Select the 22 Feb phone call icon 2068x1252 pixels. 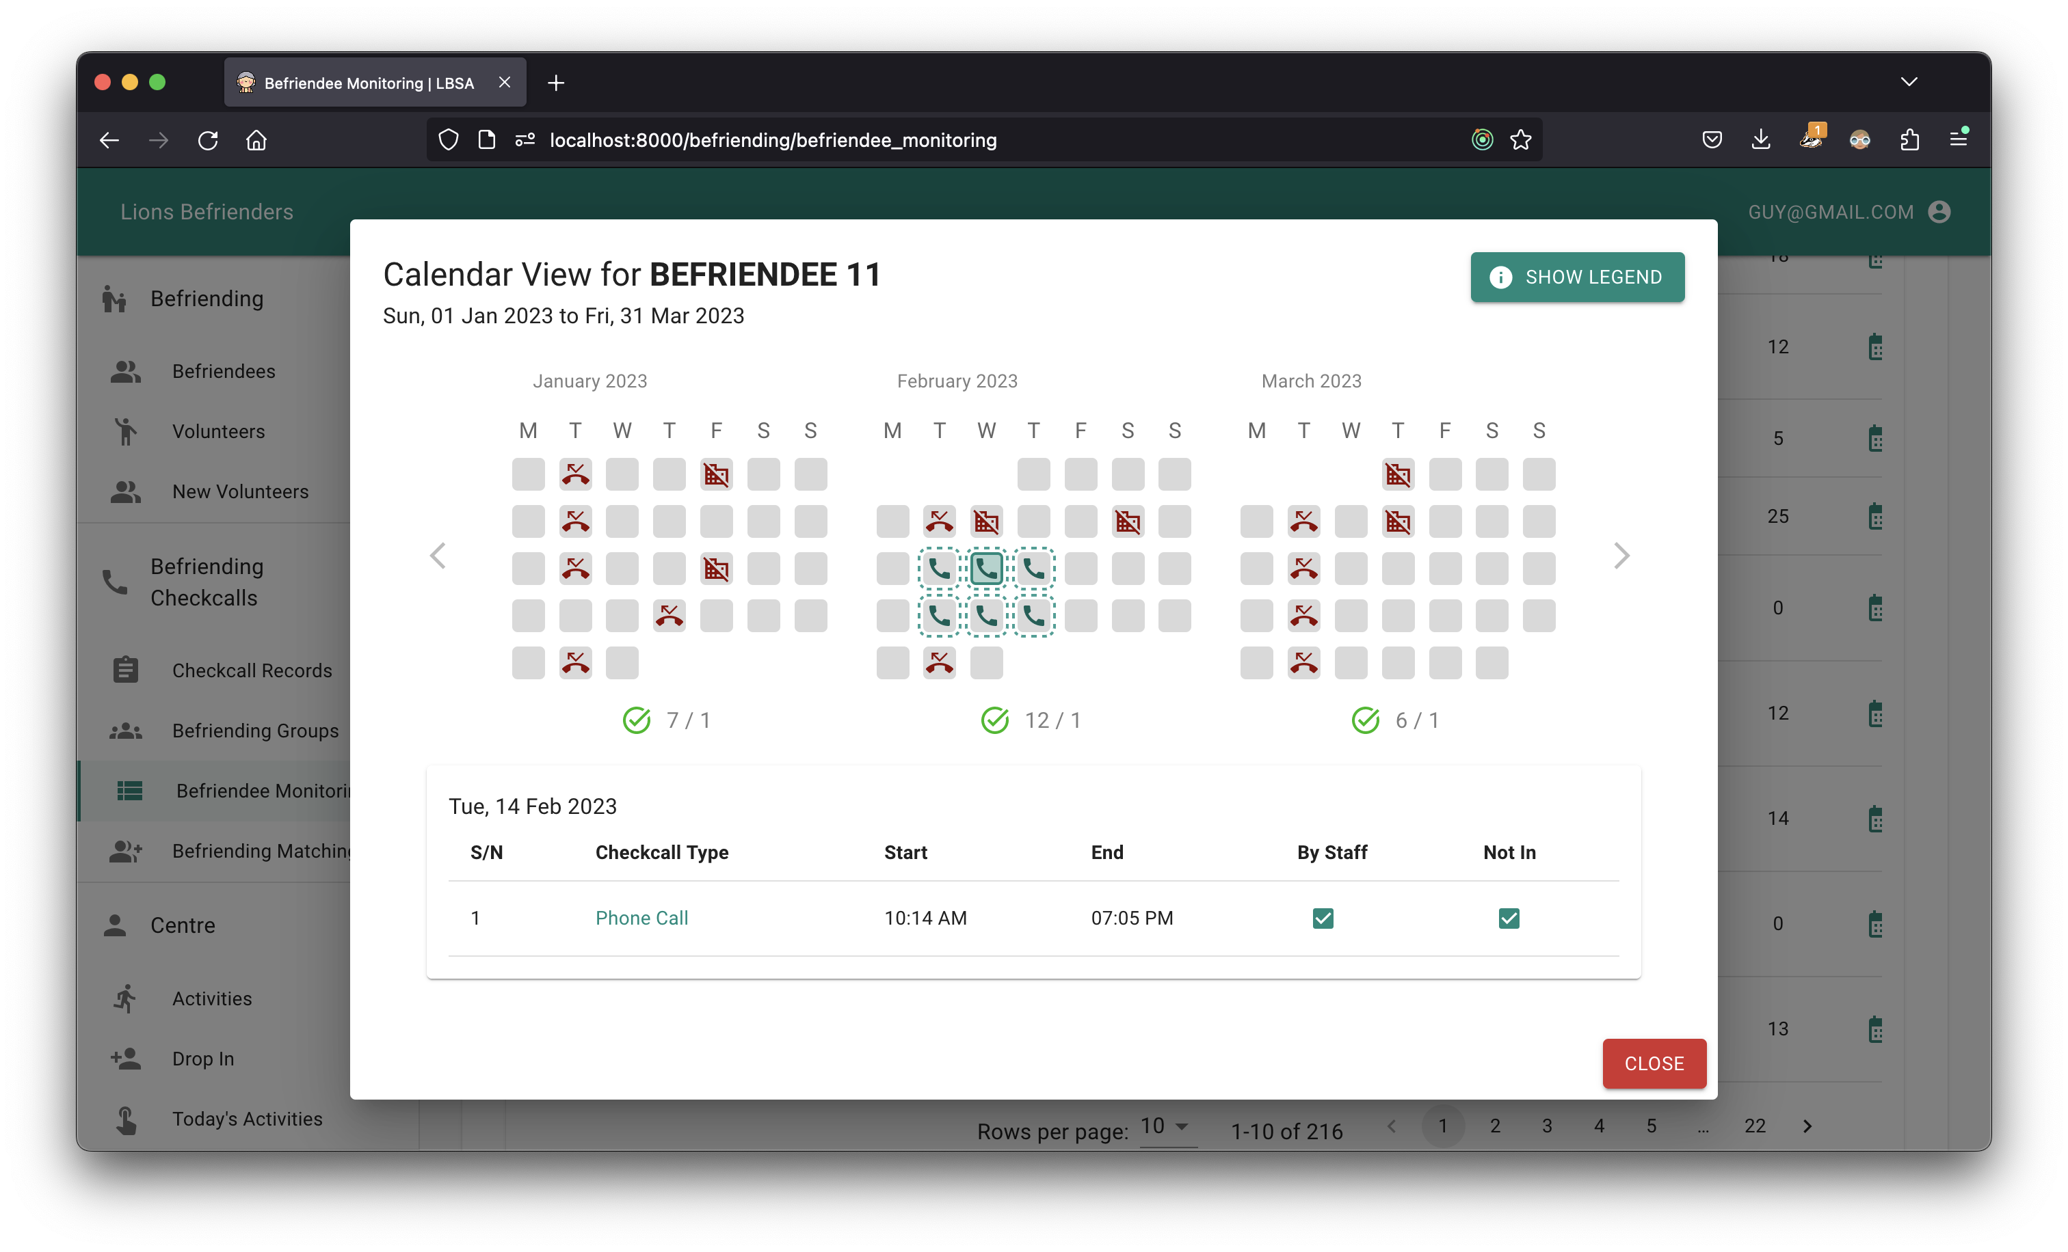coord(986,616)
